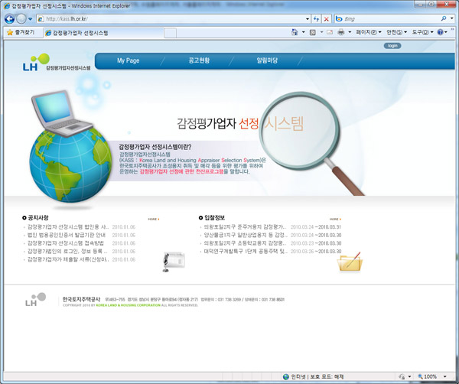The image size is (459, 384).
Task: Open the recent pages history dropdown arrow
Action: coord(30,19)
